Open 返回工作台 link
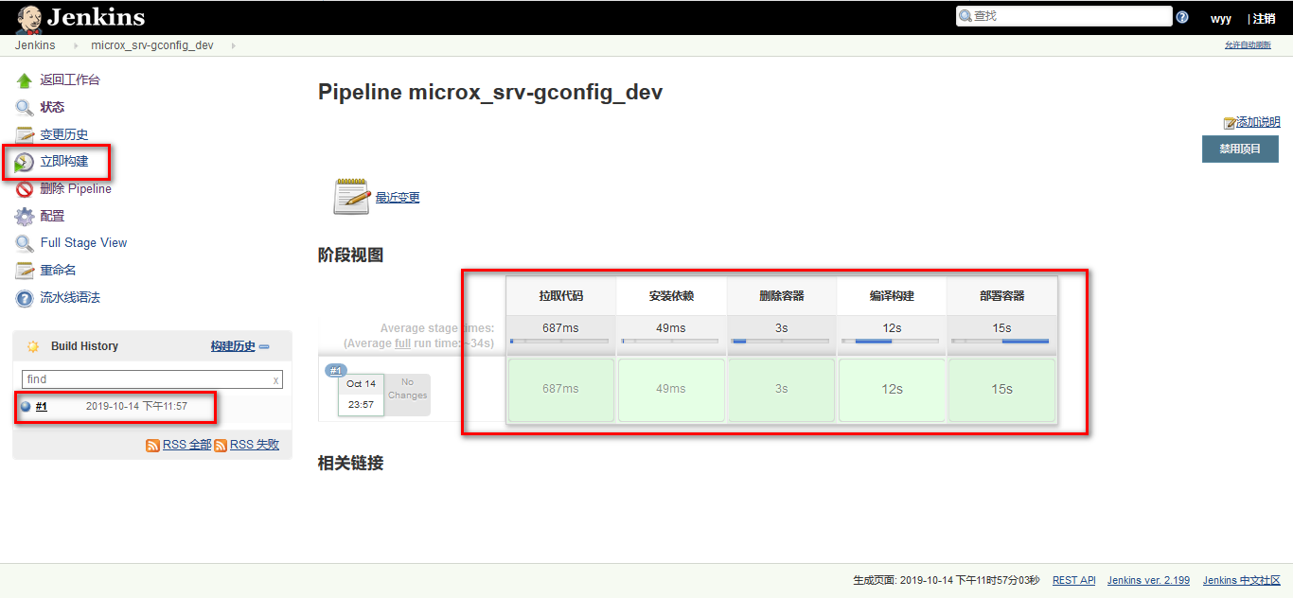This screenshot has height=598, width=1293. click(69, 80)
